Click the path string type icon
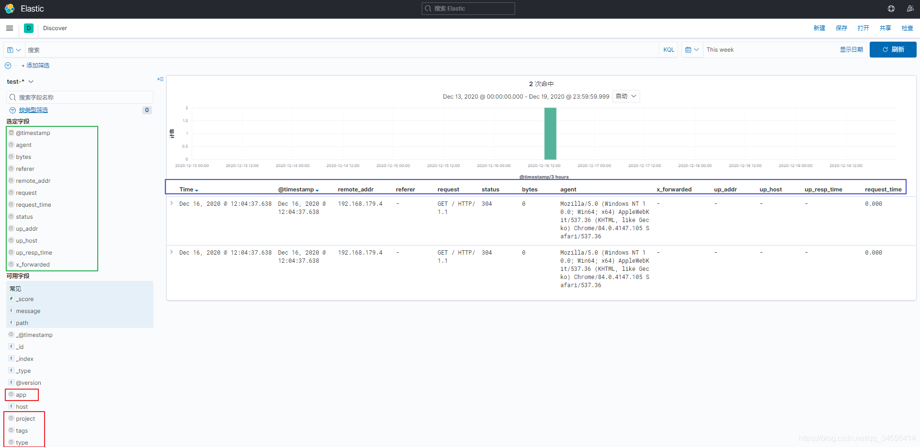Image resolution: width=920 pixels, height=447 pixels. pos(11,323)
